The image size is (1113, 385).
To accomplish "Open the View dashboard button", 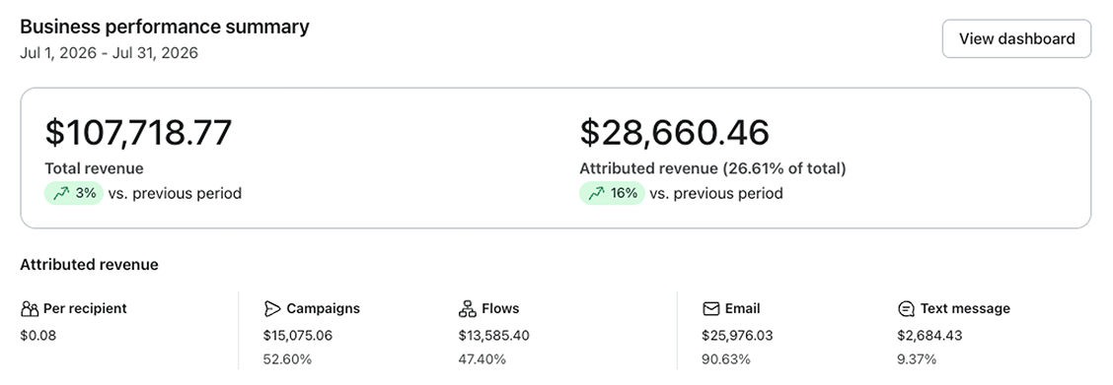I will point(1015,39).
